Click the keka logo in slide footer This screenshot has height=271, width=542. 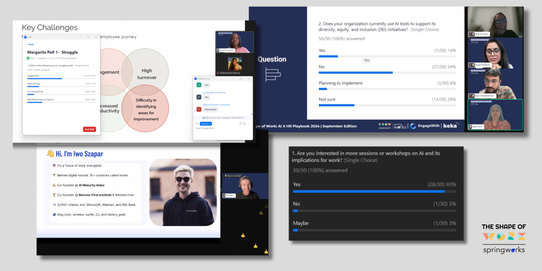450,126
